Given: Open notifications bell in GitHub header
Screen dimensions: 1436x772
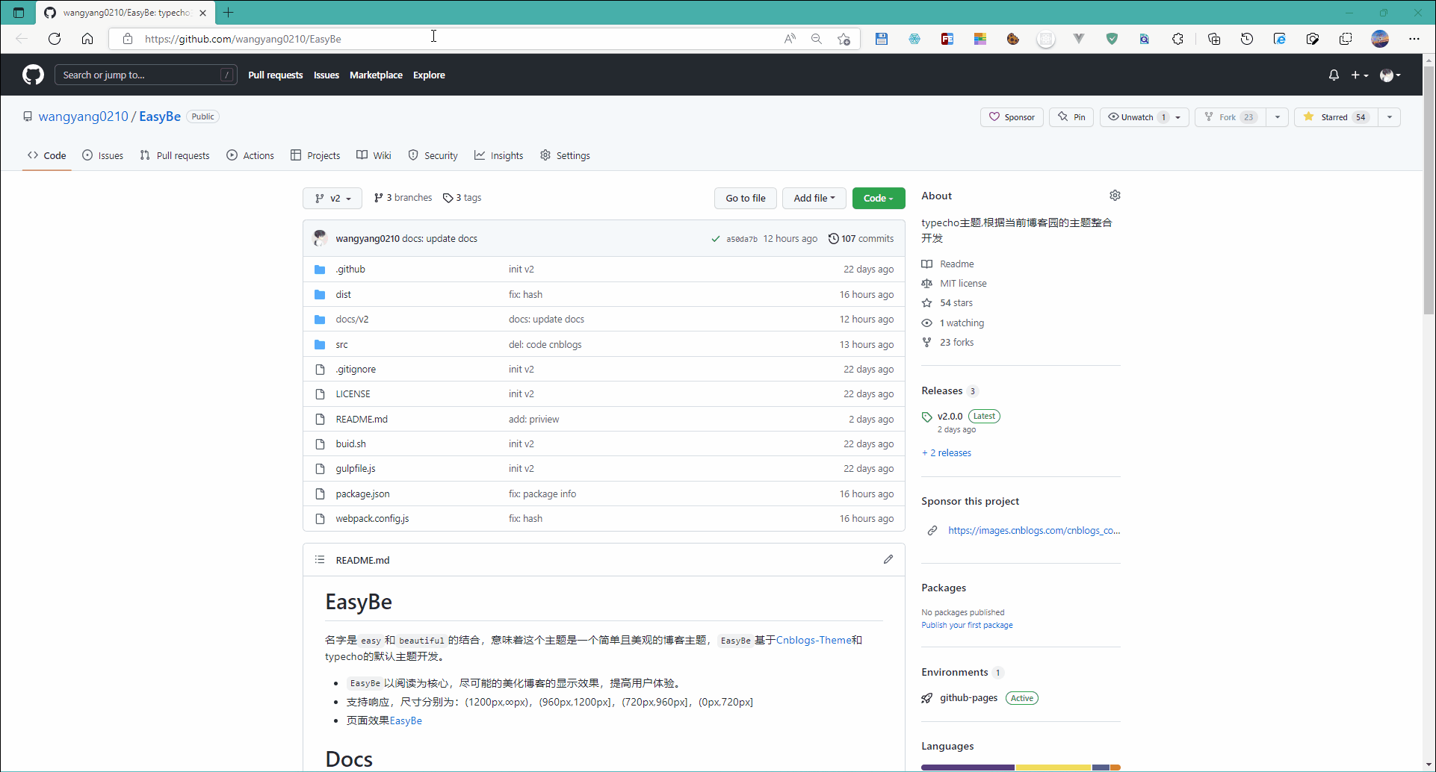Looking at the screenshot, I should point(1334,75).
